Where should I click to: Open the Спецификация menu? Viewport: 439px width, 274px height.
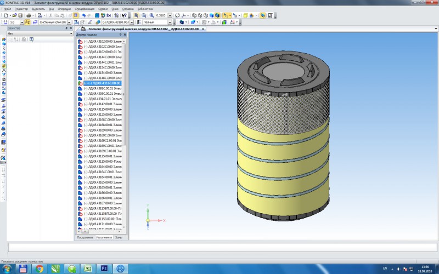83,9
